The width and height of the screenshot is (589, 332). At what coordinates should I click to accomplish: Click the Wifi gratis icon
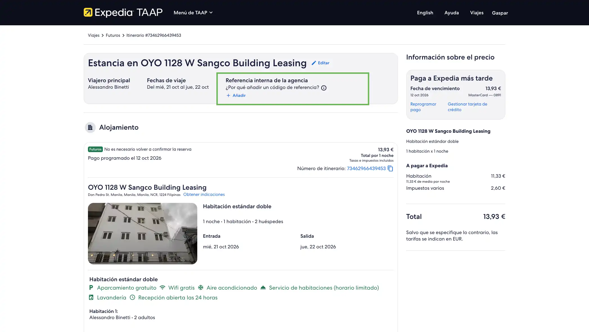pos(162,288)
